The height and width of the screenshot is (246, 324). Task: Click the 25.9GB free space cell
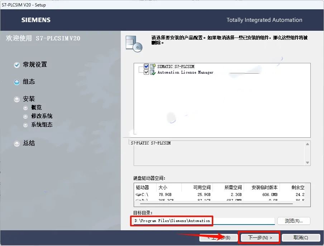(204, 195)
